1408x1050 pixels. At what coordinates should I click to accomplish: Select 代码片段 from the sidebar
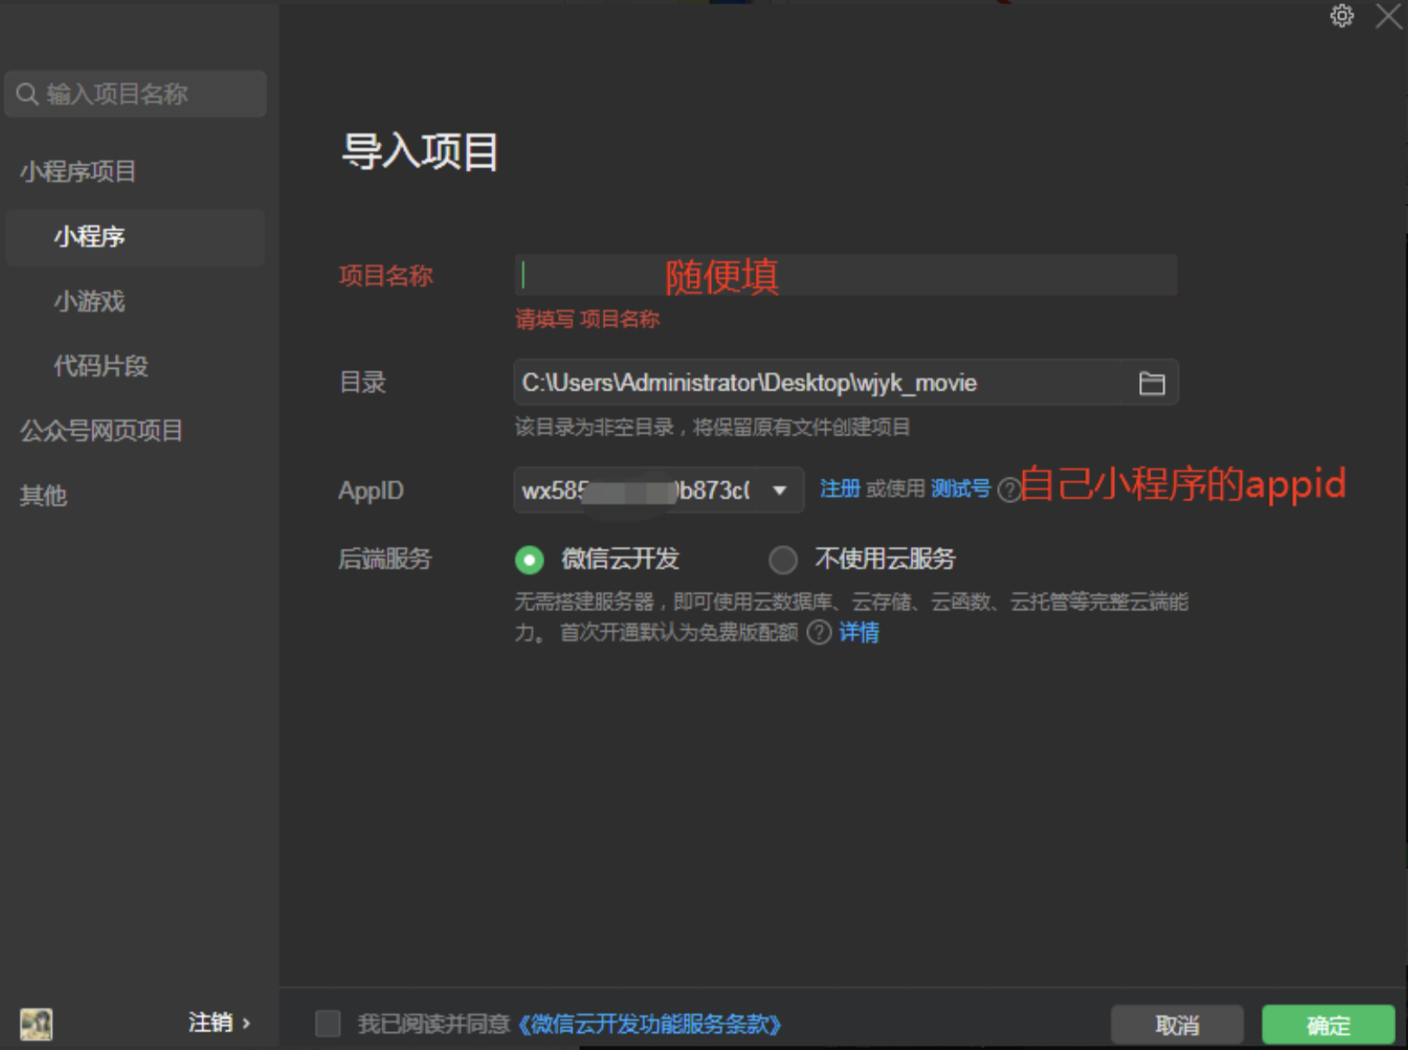click(x=99, y=366)
